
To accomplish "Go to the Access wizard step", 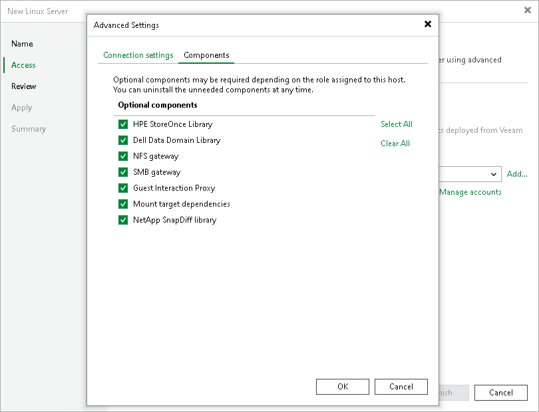I will [x=23, y=65].
